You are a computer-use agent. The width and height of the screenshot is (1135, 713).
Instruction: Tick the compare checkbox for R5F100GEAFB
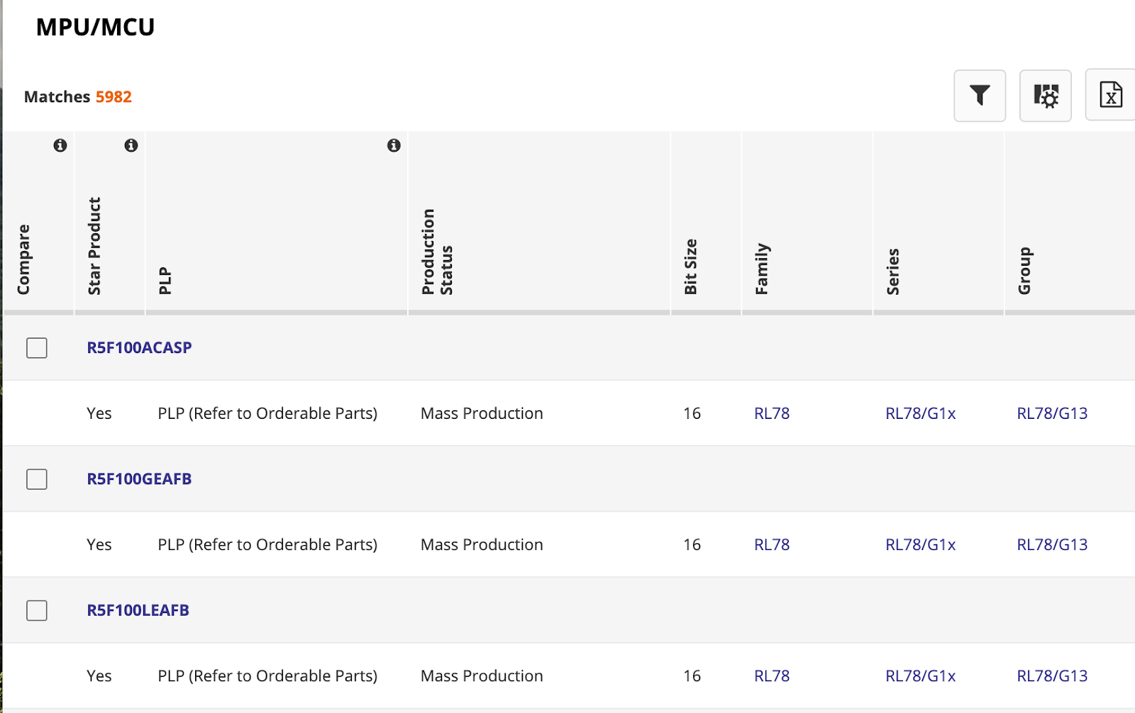(x=37, y=479)
